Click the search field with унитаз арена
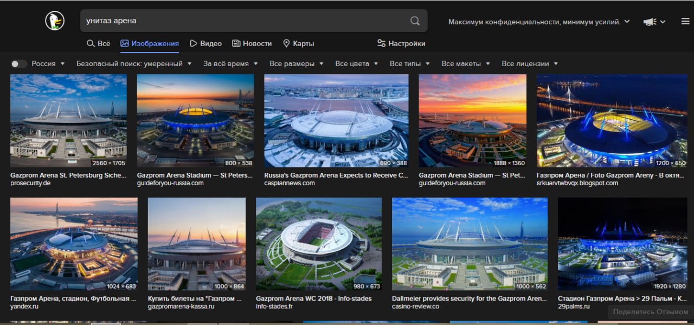Viewport: 694px width, 325px height. click(244, 21)
